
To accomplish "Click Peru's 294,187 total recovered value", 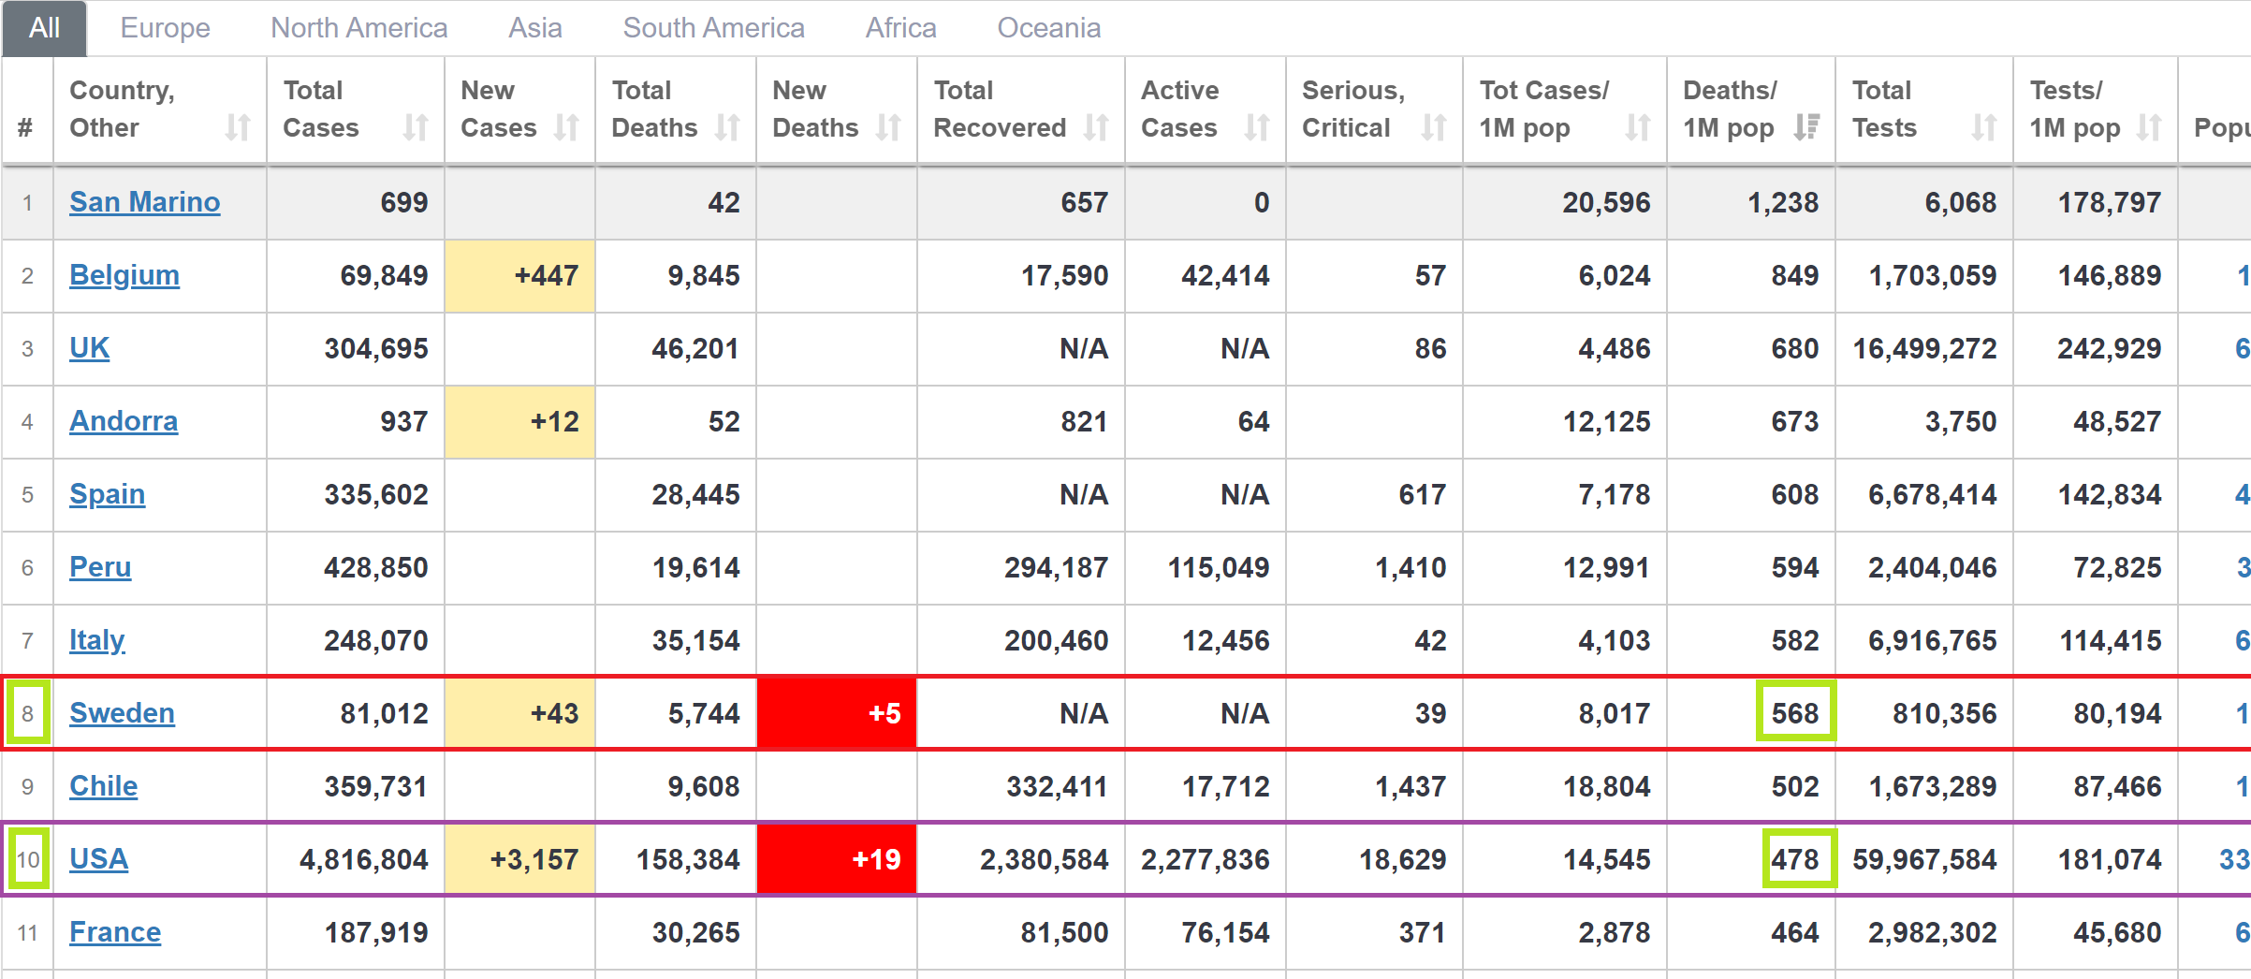I will click(1056, 567).
